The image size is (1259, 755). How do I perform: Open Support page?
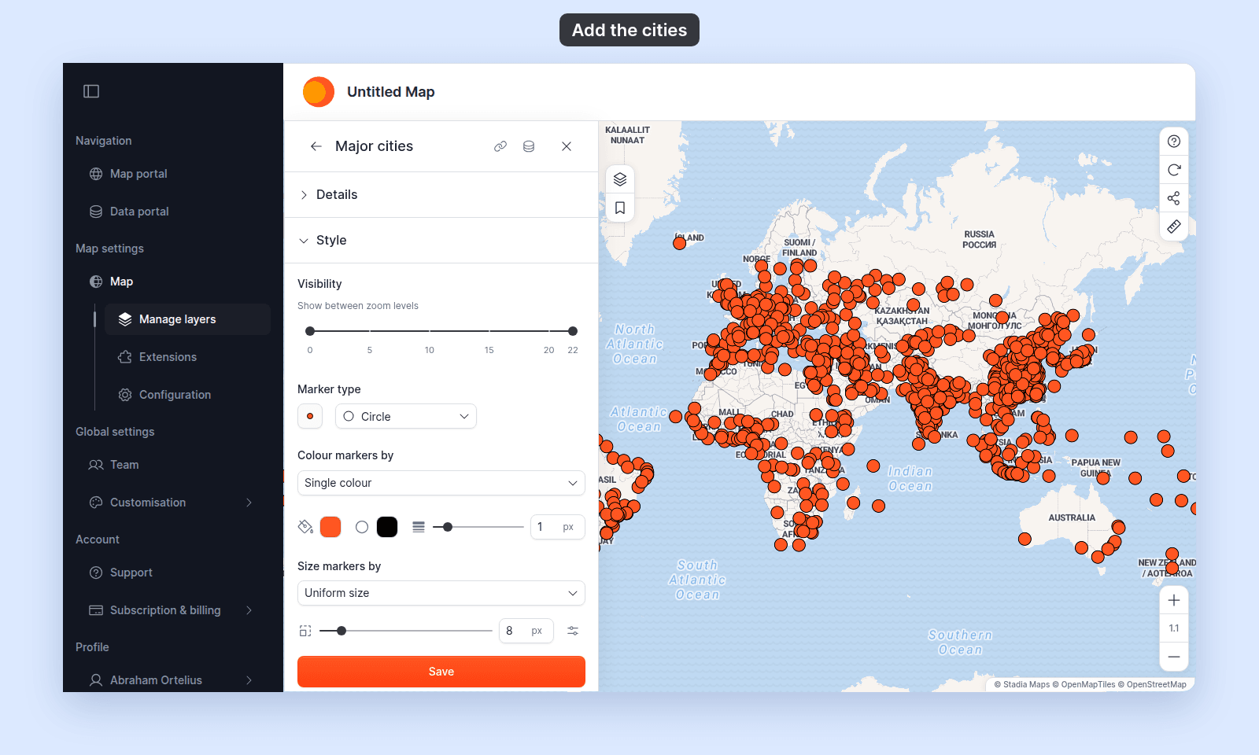pos(131,573)
